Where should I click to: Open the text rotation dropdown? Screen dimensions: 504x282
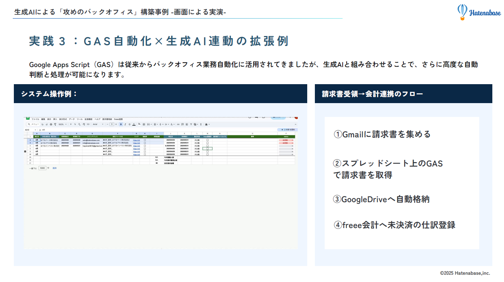[x=172, y=124]
